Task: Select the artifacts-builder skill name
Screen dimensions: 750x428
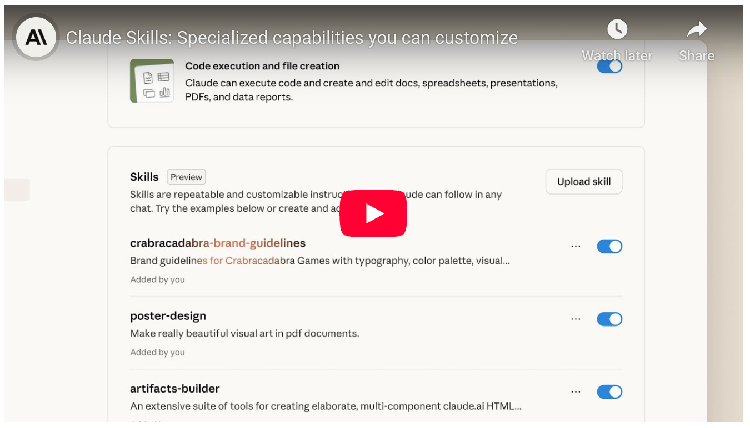Action: [x=174, y=389]
